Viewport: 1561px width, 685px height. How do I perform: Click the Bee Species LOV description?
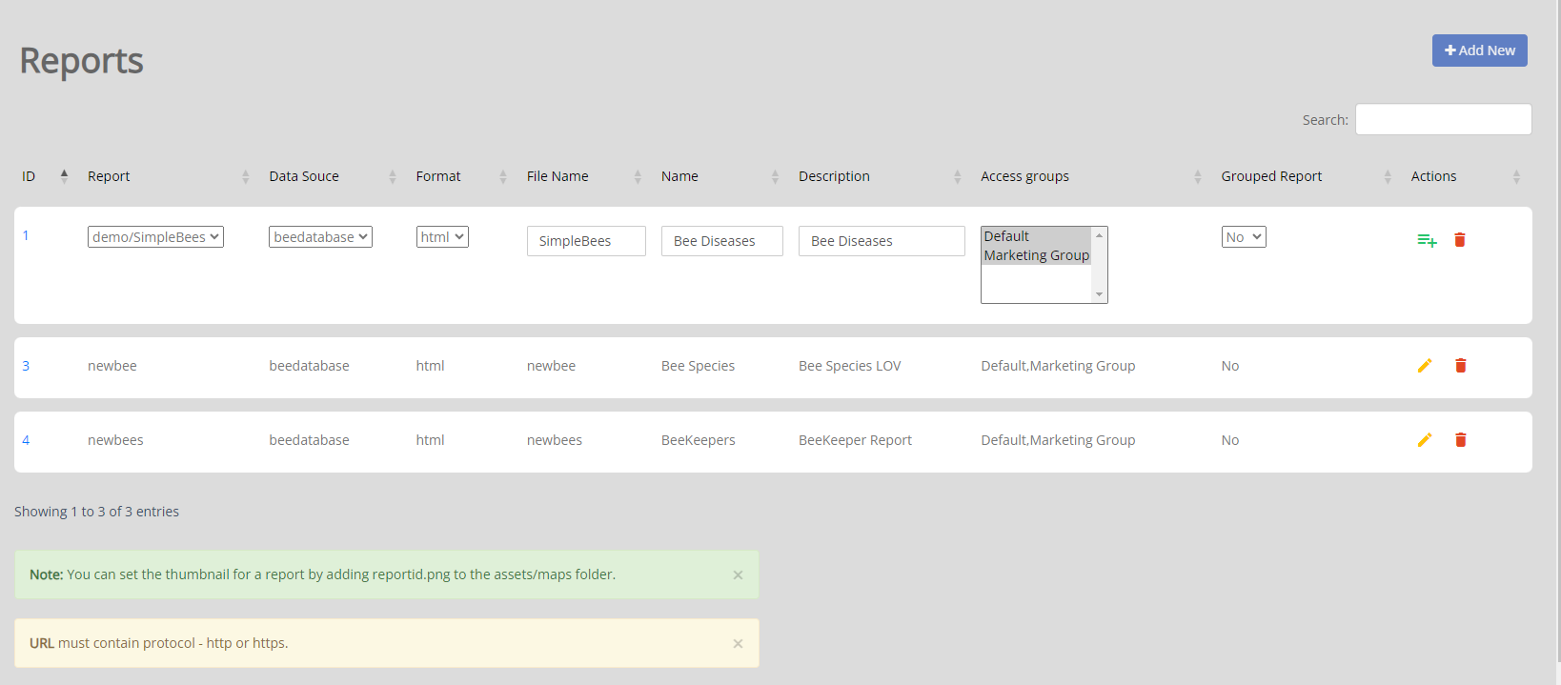(x=850, y=366)
